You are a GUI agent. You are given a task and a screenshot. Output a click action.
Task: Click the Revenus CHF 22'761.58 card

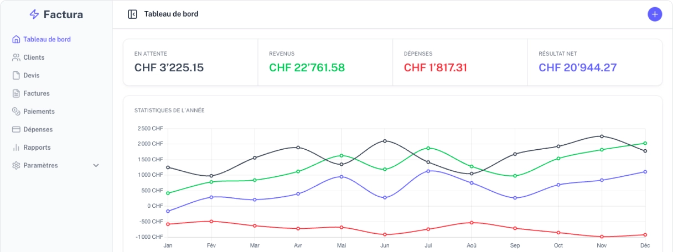325,62
